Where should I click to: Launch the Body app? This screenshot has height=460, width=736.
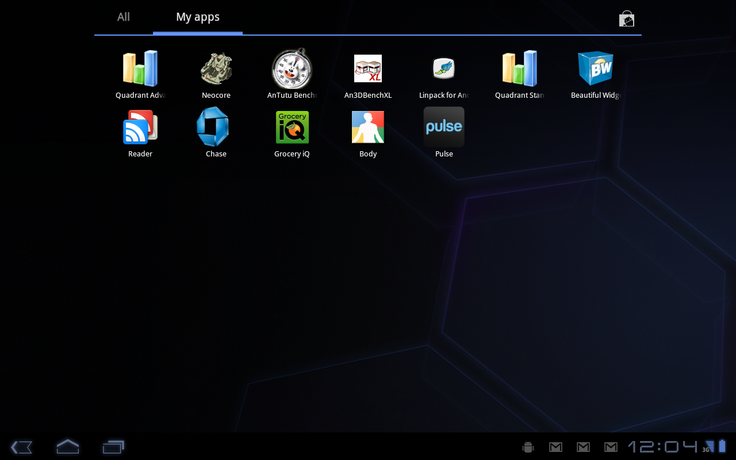[x=368, y=127]
